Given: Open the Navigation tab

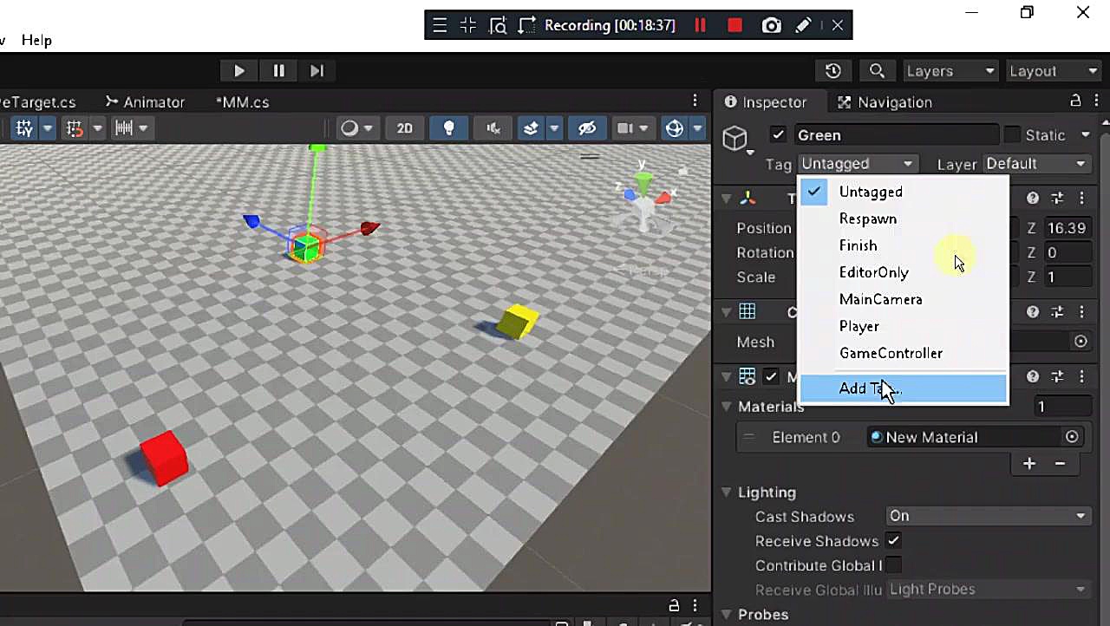Looking at the screenshot, I should 885,102.
